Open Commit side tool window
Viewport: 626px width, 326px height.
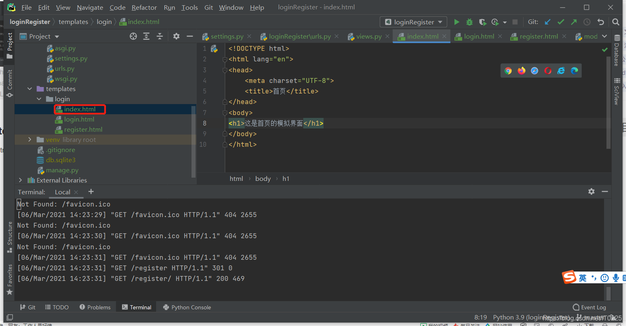point(9,83)
